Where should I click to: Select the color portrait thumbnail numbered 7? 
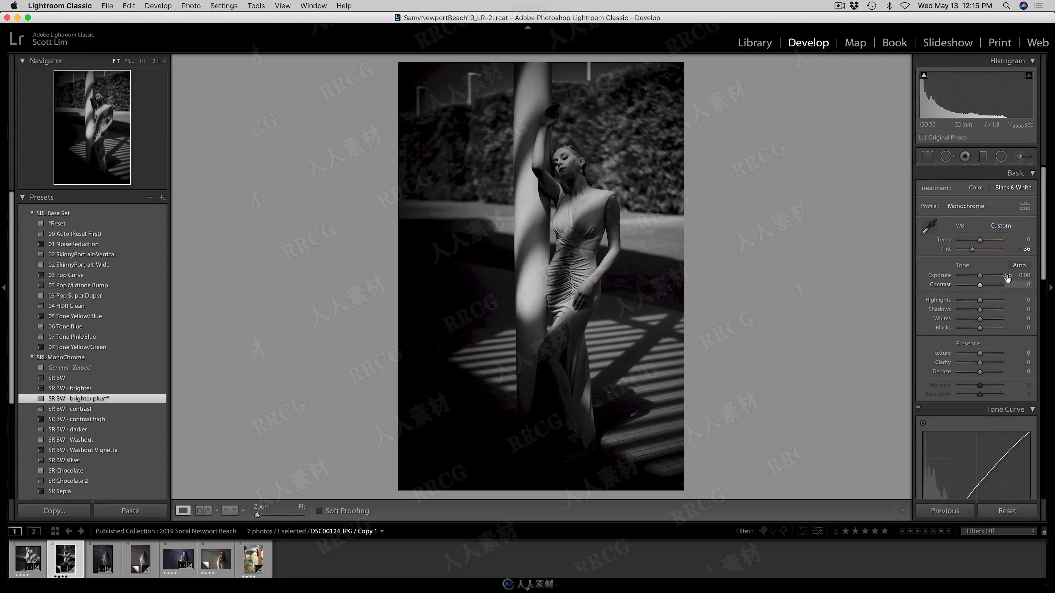[x=253, y=559]
